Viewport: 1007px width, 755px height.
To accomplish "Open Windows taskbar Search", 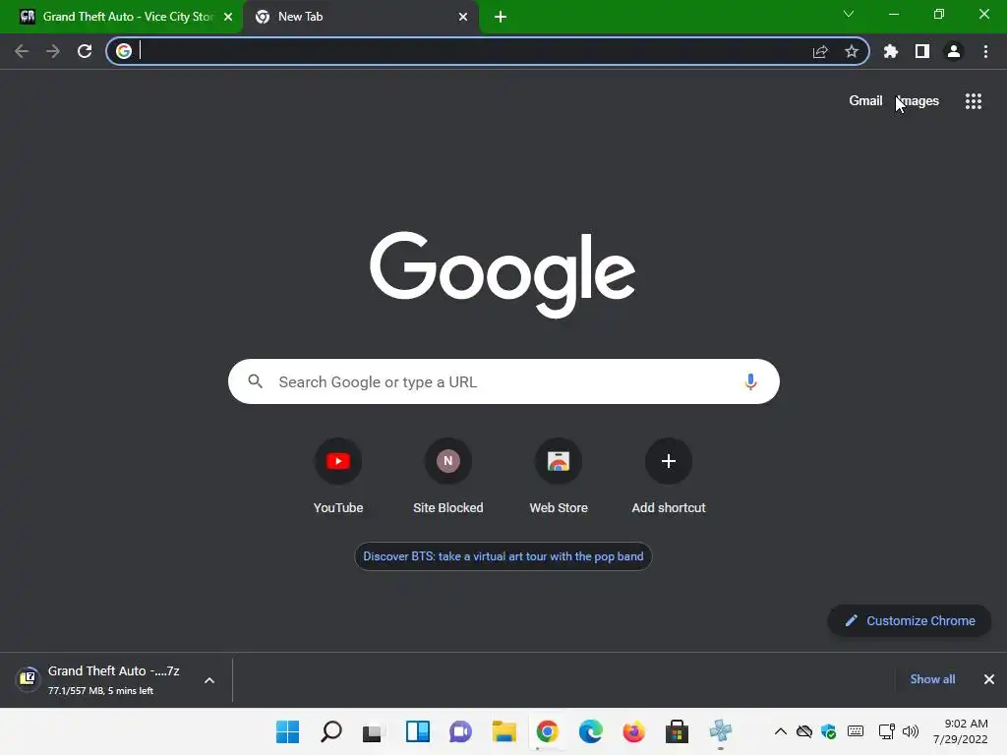I will click(x=331, y=731).
